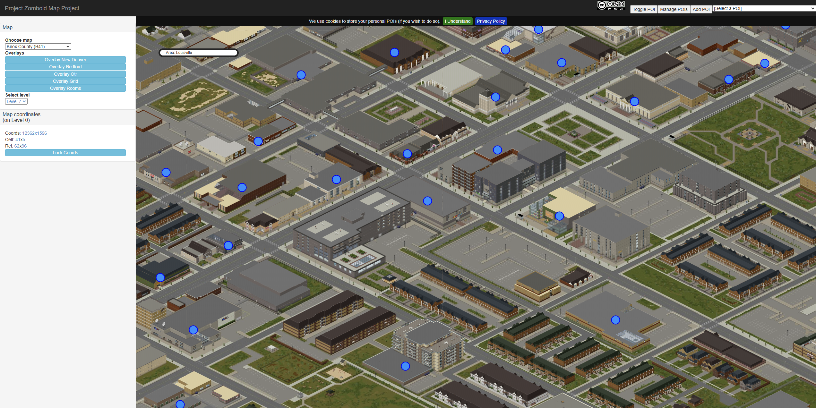816x408 pixels.
Task: Click POI marker beside the white apartment tower
Action: [x=406, y=366]
